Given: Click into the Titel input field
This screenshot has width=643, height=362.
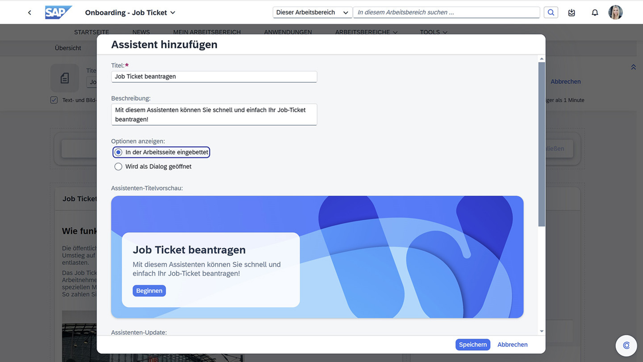Looking at the screenshot, I should (x=214, y=76).
